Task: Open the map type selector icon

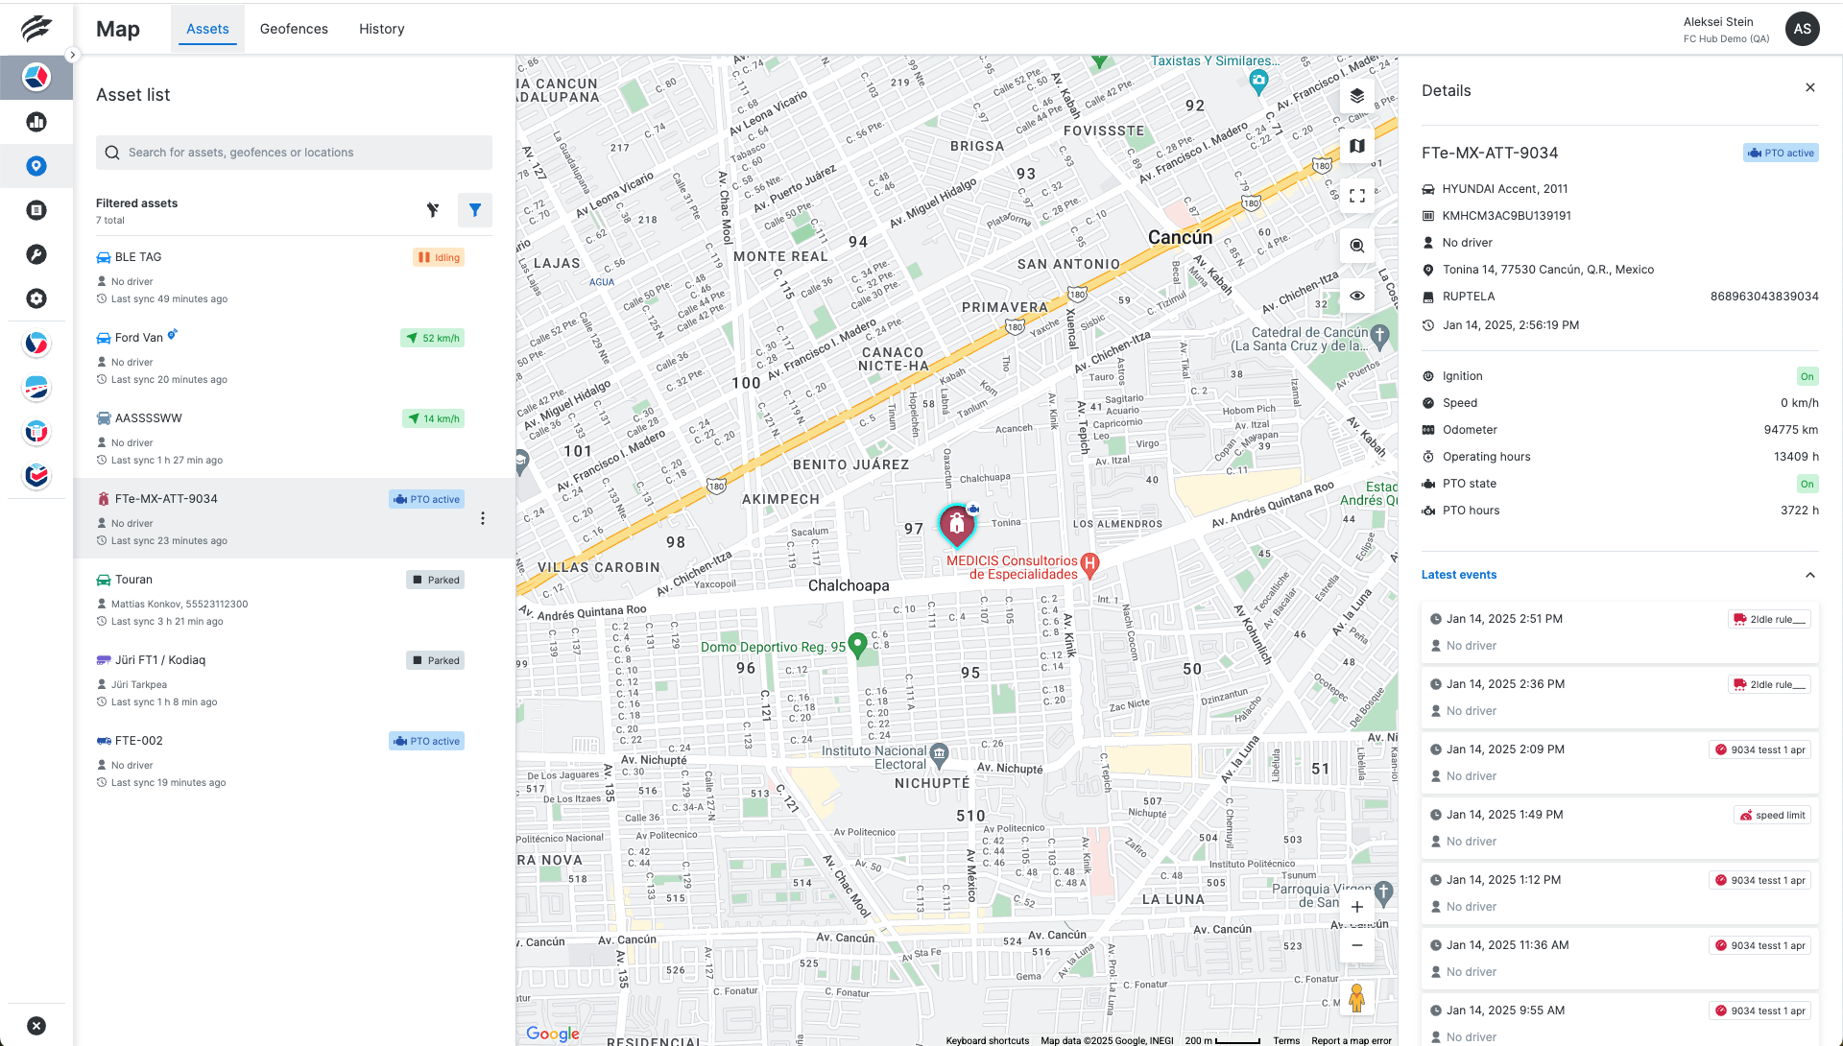Action: 1356,146
